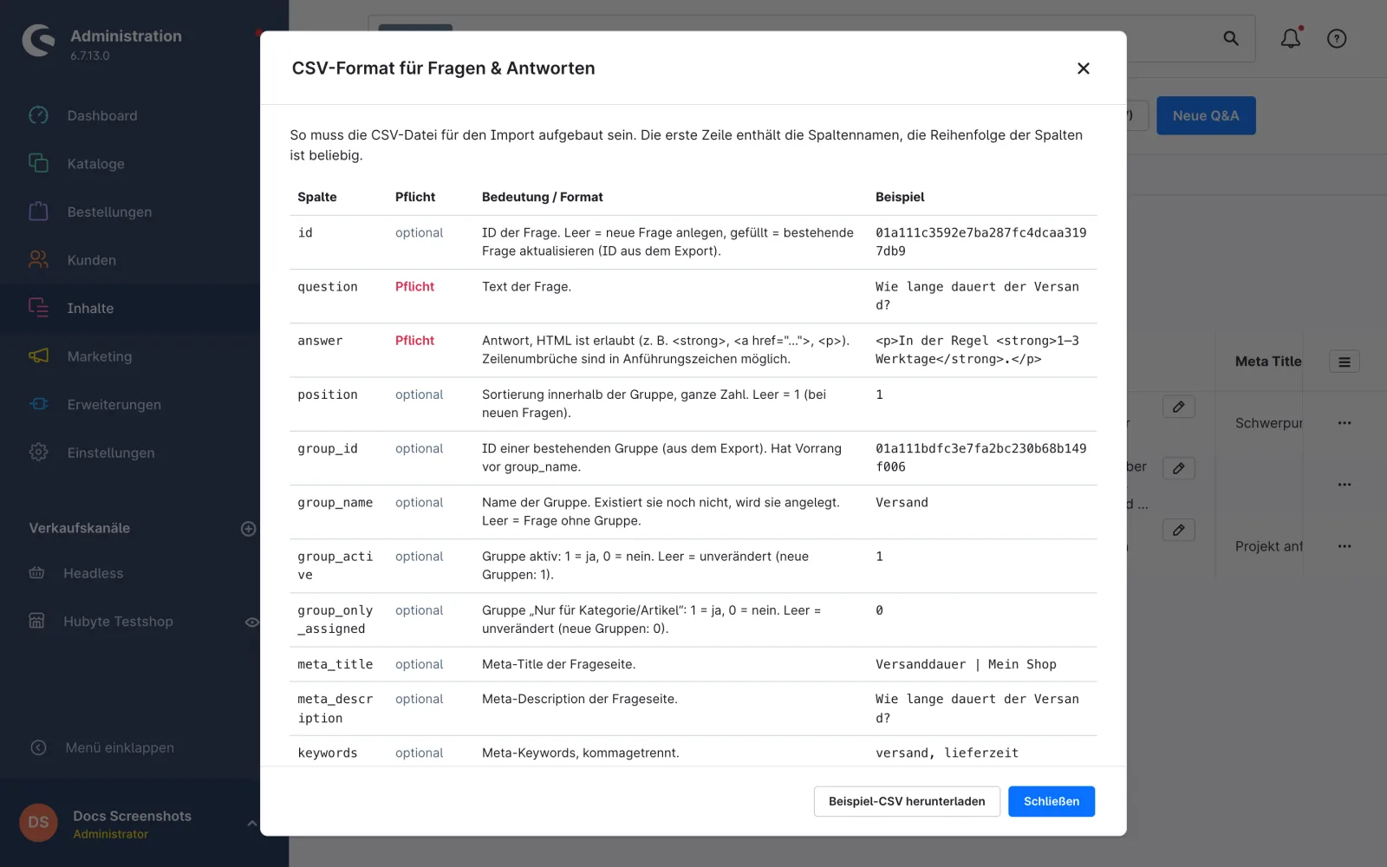Click the Neue Q&A button
The image size is (1387, 867).
1206,115
